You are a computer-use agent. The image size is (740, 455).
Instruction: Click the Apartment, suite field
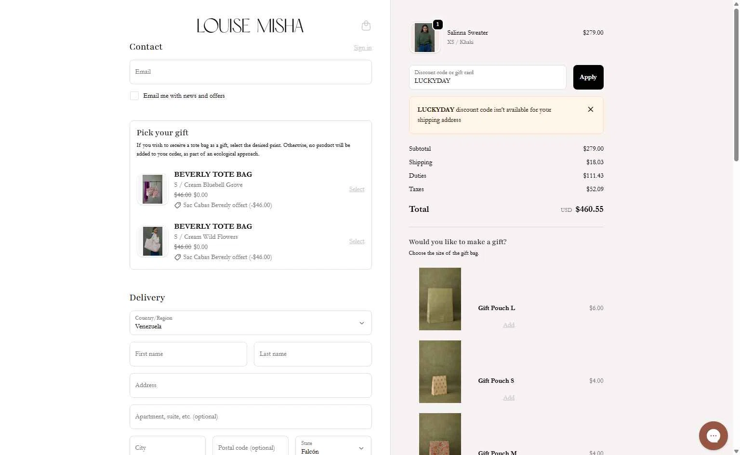[251, 416]
